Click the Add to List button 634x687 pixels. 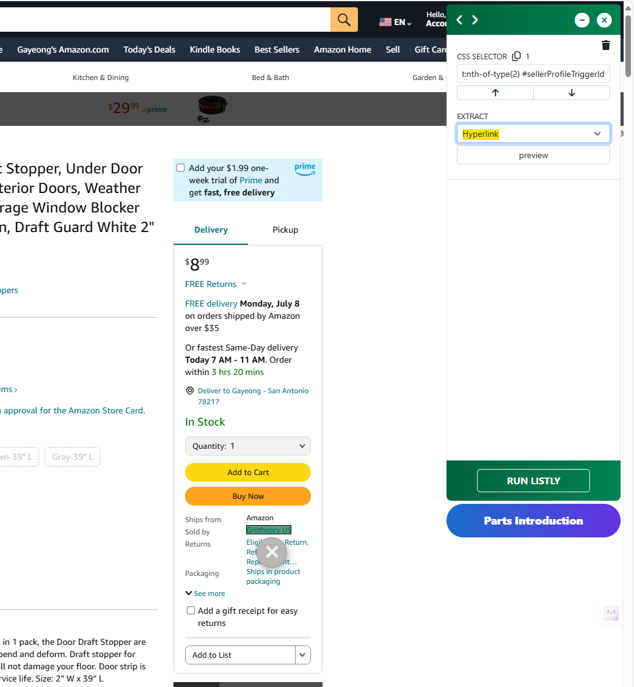(x=240, y=655)
